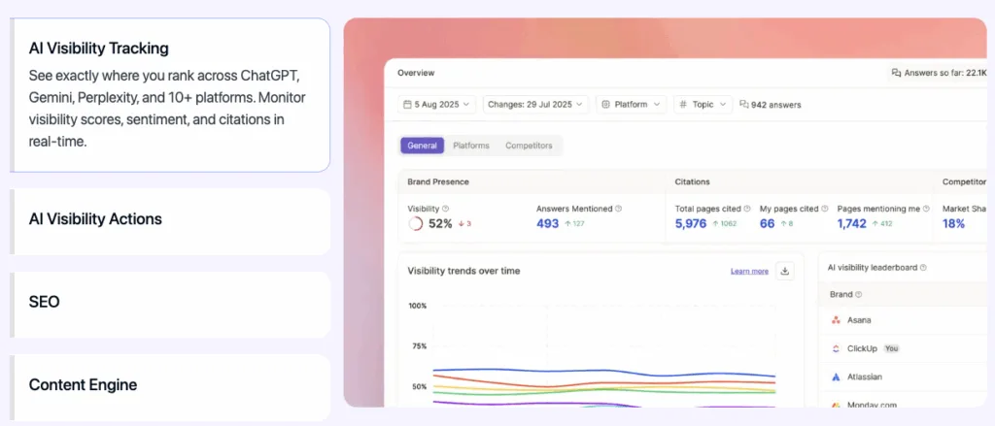Click the AI visibility leaderboard info icon
The width and height of the screenshot is (995, 426).
pos(923,268)
